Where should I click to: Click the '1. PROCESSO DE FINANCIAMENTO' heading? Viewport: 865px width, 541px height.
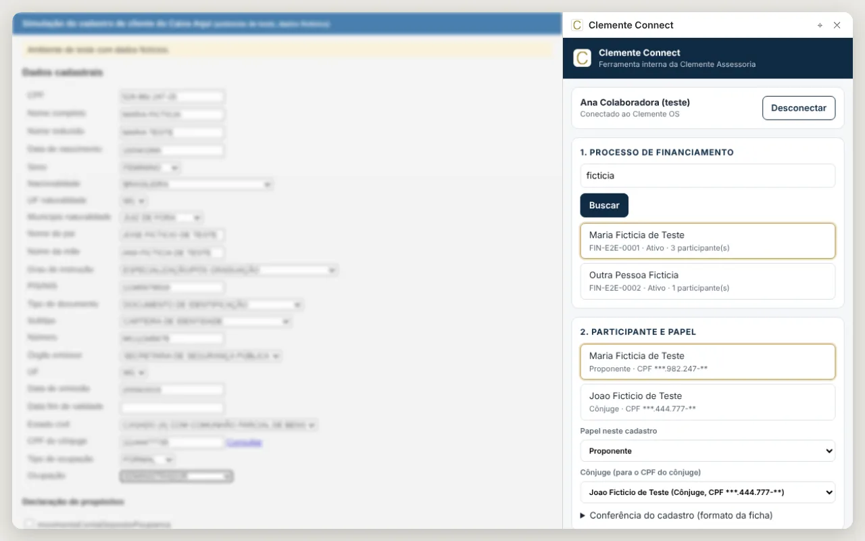point(657,153)
